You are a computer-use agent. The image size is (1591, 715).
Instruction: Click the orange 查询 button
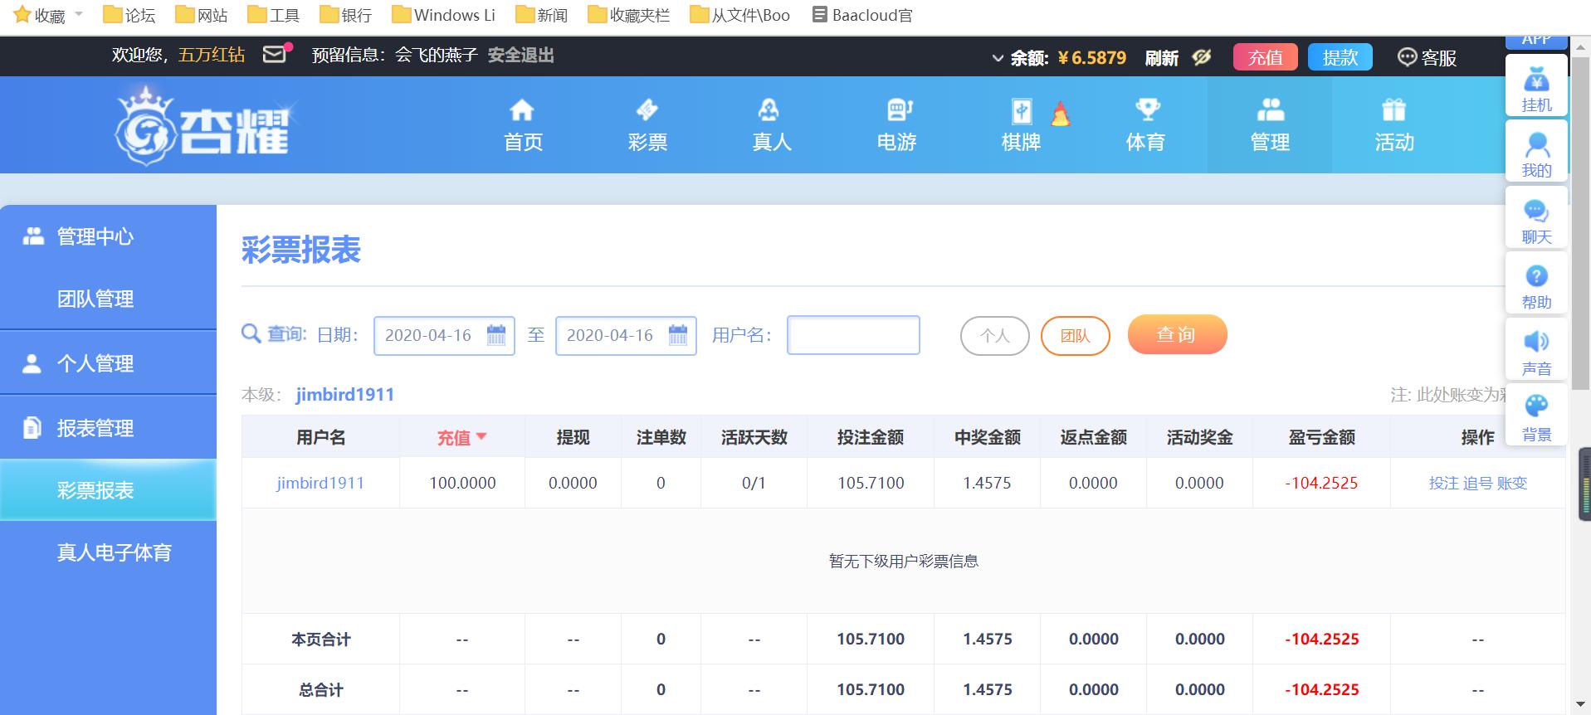point(1176,334)
